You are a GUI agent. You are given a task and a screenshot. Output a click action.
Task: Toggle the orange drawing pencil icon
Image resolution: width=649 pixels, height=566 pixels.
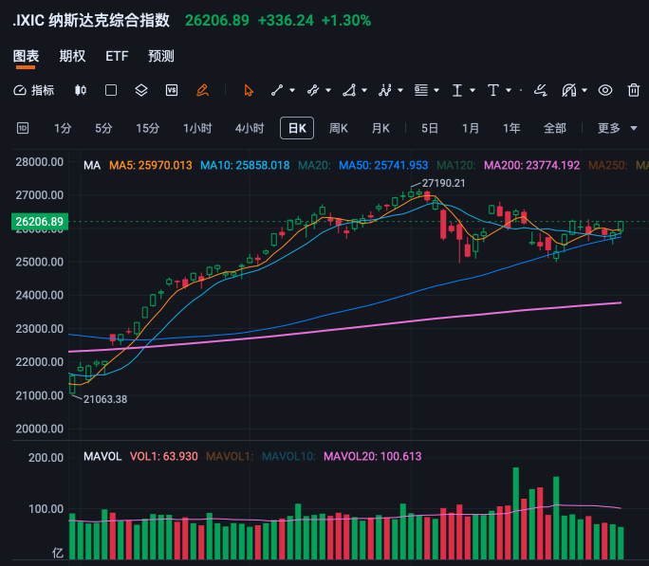202,90
